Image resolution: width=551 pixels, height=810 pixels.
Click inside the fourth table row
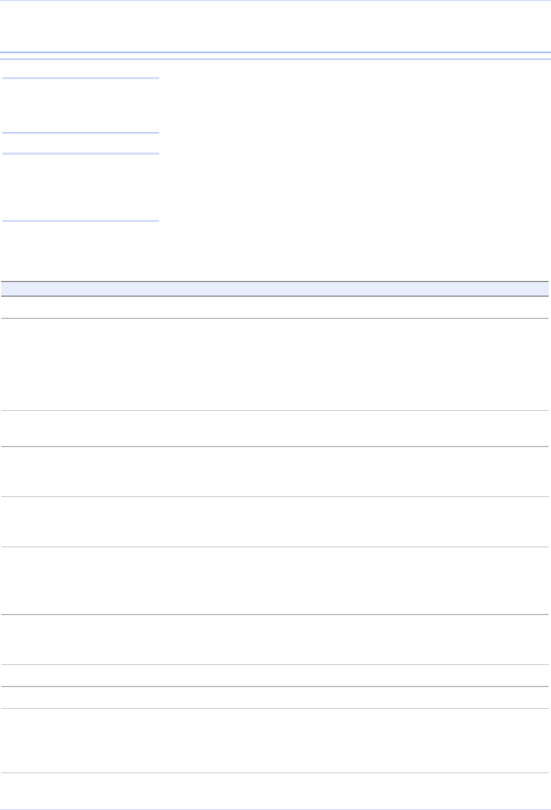[x=275, y=472]
